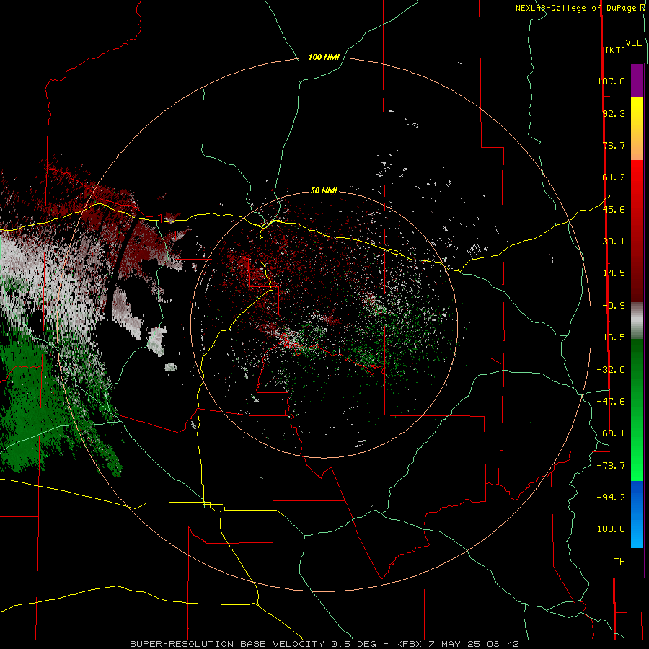Click the yellow-orange segment of velocity color bar

[x=637, y=128]
